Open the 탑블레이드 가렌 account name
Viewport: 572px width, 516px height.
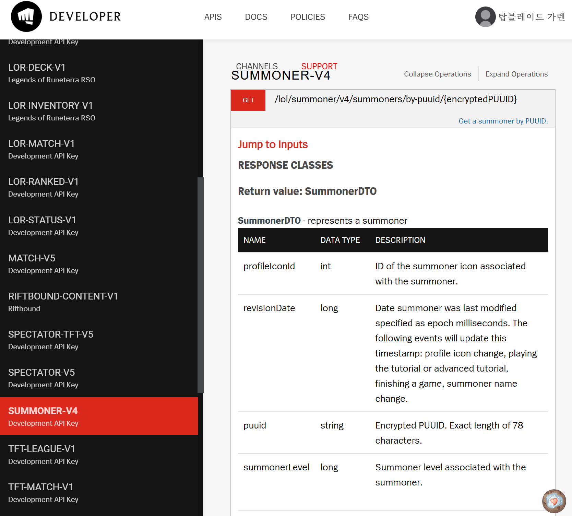click(532, 16)
